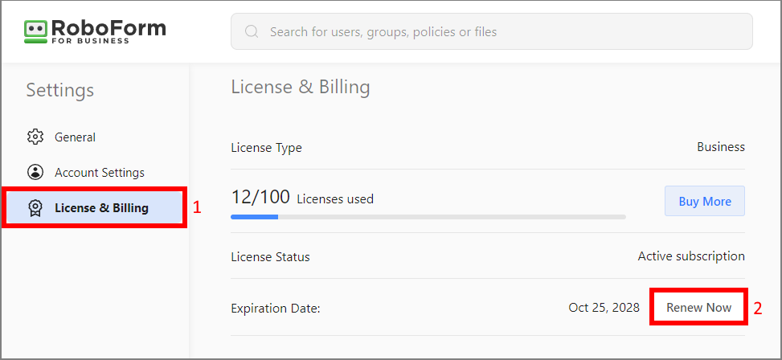The height and width of the screenshot is (360, 782).
Task: Click the General gear icon
Action: tap(35, 137)
